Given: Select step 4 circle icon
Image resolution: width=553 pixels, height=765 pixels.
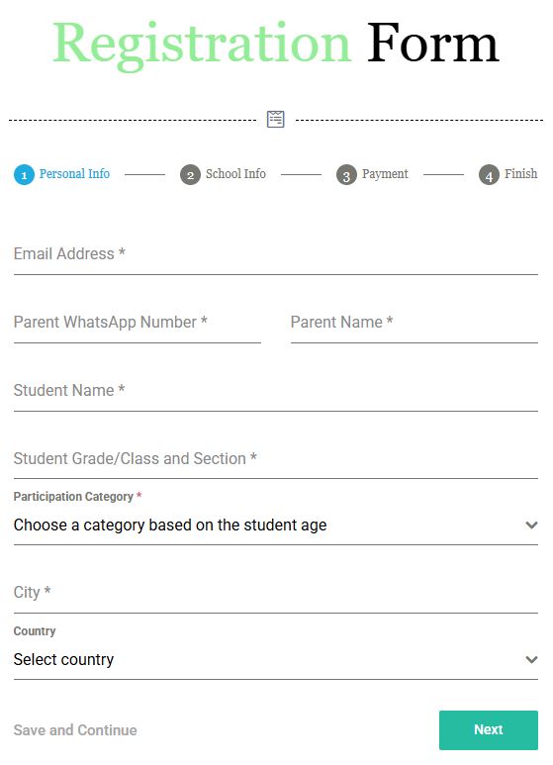Looking at the screenshot, I should click(x=489, y=175).
